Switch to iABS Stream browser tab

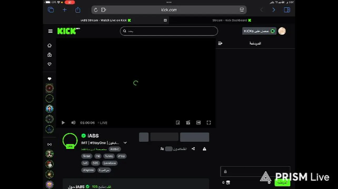(106, 20)
